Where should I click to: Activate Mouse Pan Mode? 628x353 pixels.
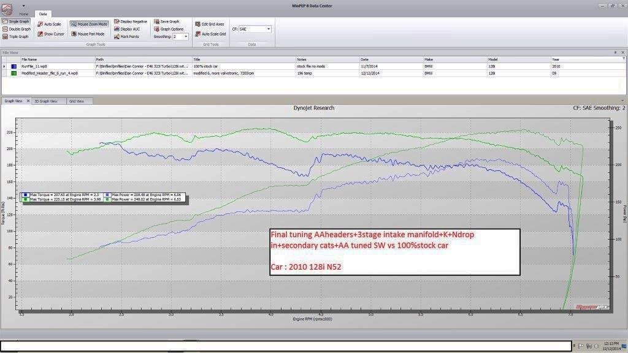point(88,34)
